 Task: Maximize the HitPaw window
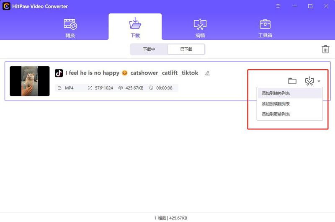(x=310, y=6)
